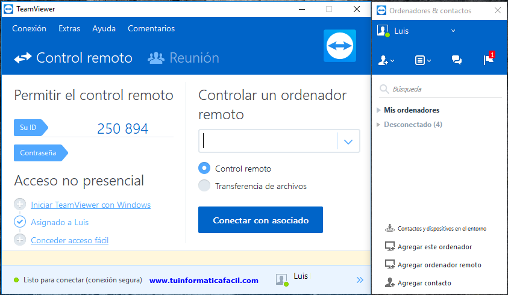508x295 pixels.
Task: Click Contactos y dispositivos en el entorno
Action: coord(436,229)
